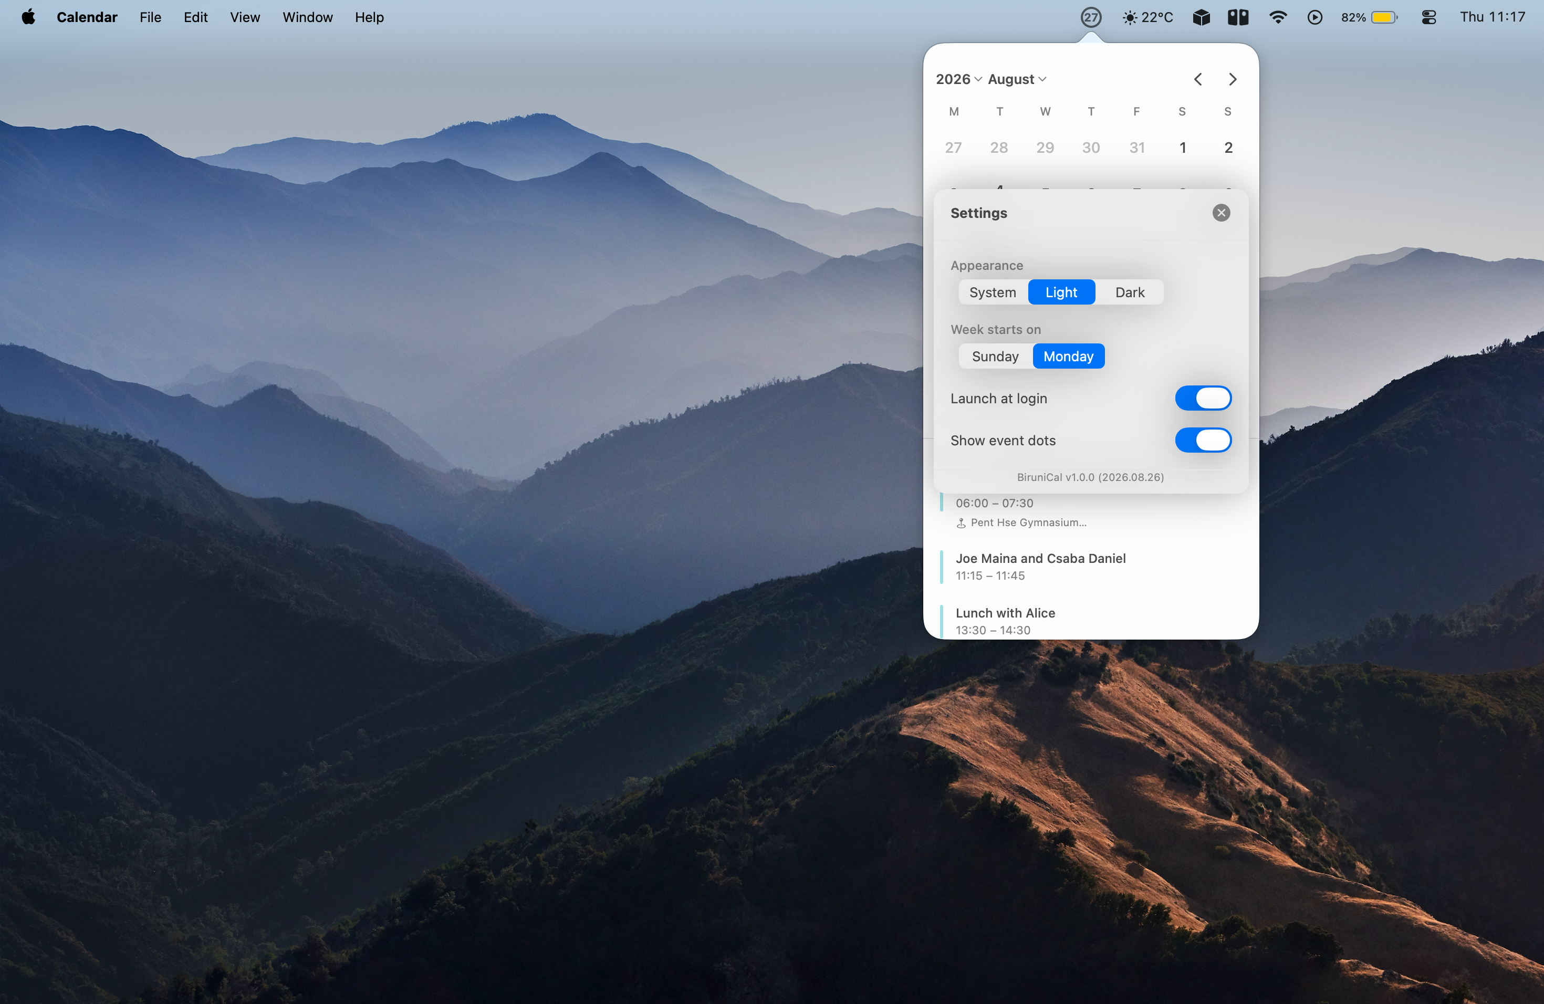Toggle Show event dots switch
Viewport: 1544px width, 1004px height.
click(1203, 441)
